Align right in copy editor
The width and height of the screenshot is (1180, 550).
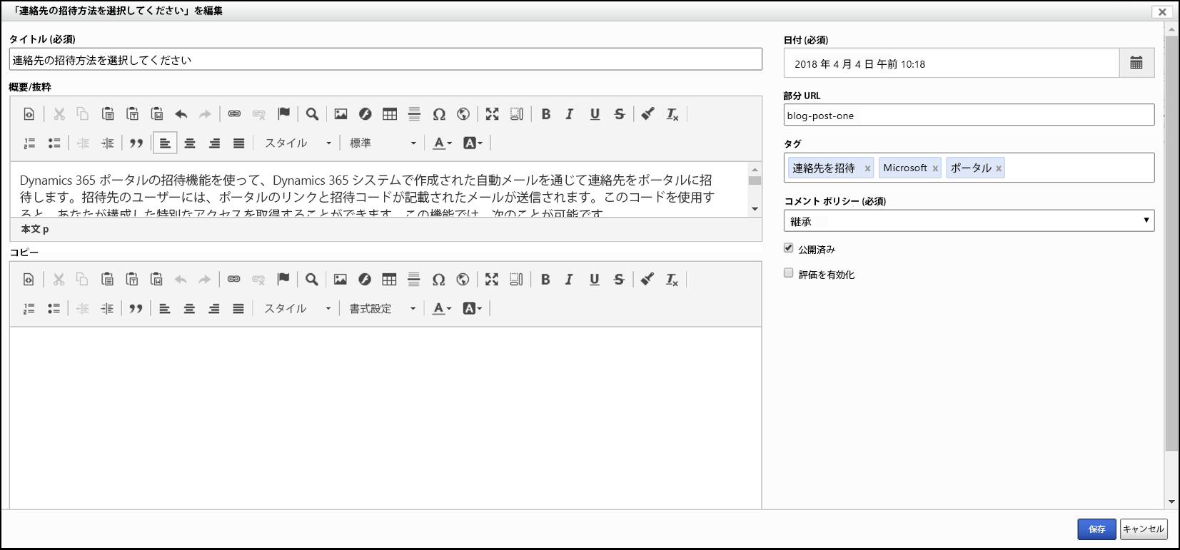213,309
